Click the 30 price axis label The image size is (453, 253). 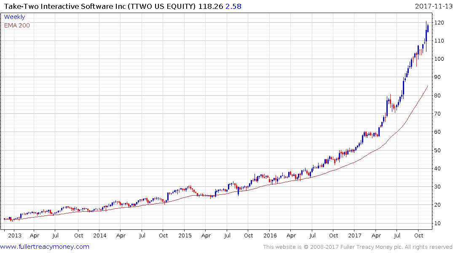coord(437,186)
